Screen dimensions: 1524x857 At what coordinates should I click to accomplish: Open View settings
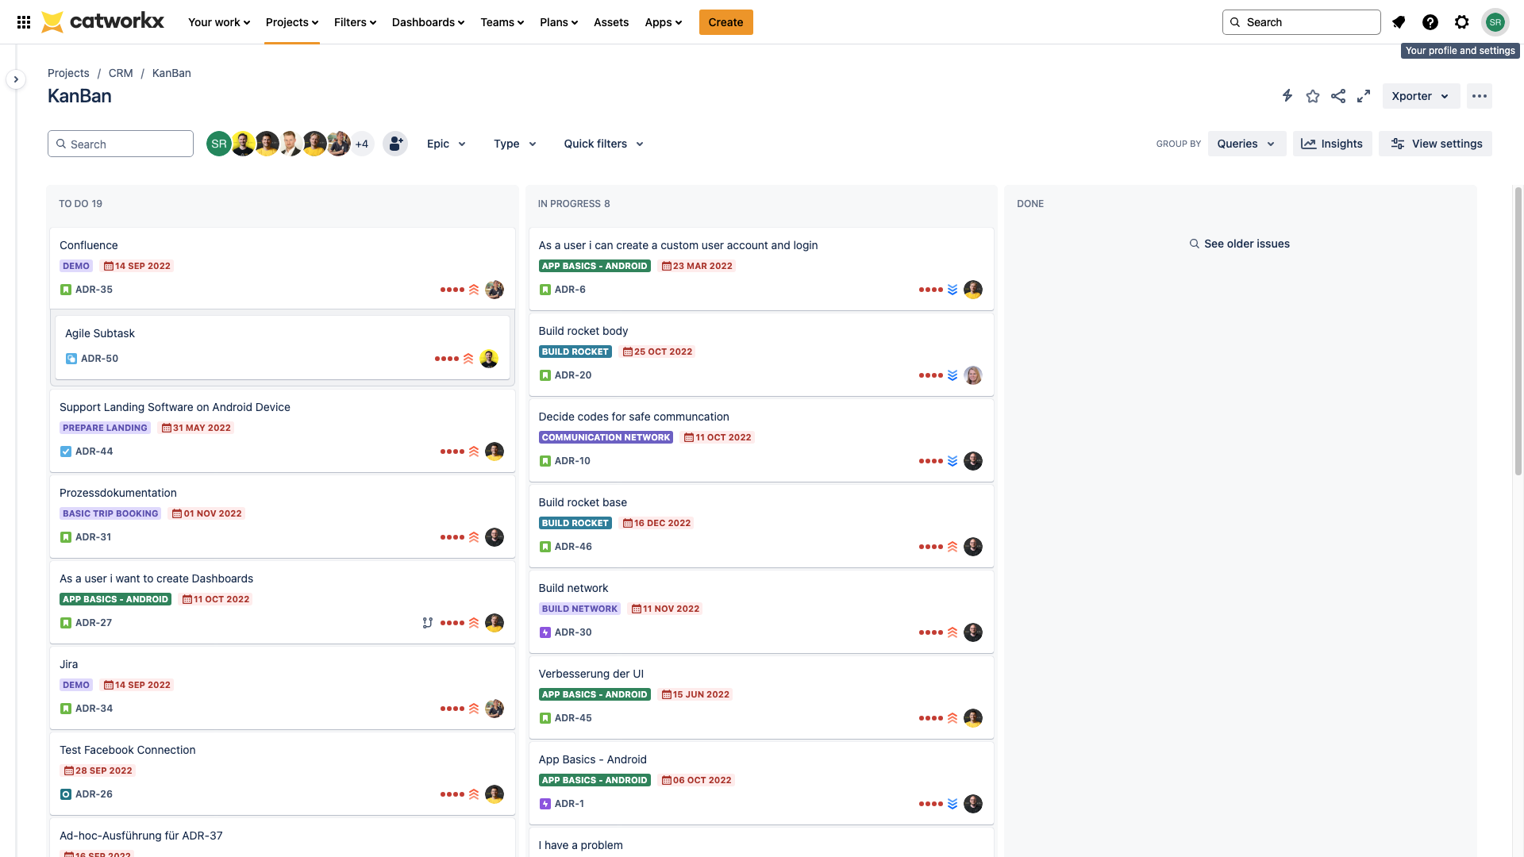(x=1435, y=144)
